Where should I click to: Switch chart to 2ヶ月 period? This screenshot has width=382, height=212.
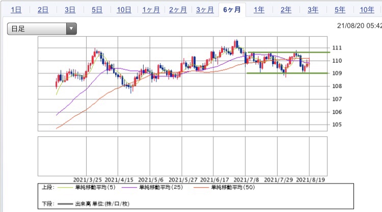pos(178,10)
